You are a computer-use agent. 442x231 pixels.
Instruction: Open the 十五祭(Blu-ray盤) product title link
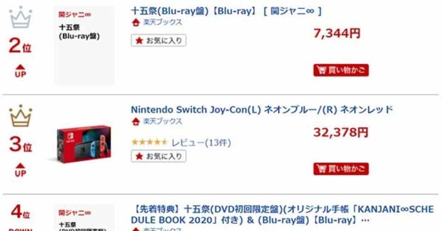(226, 11)
